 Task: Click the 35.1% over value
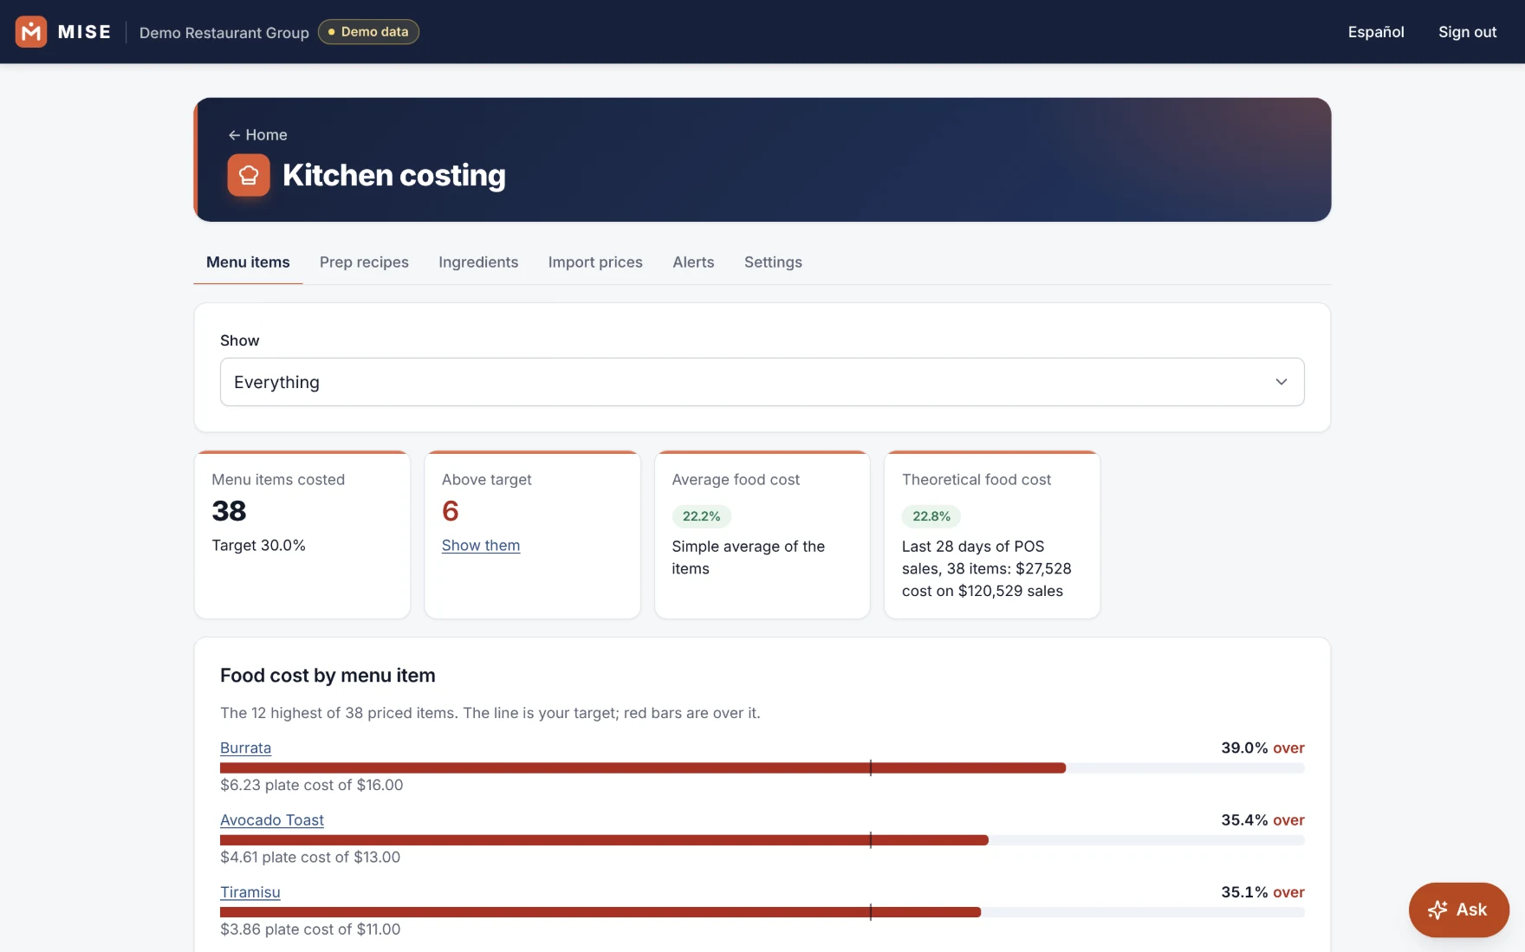tap(1262, 892)
